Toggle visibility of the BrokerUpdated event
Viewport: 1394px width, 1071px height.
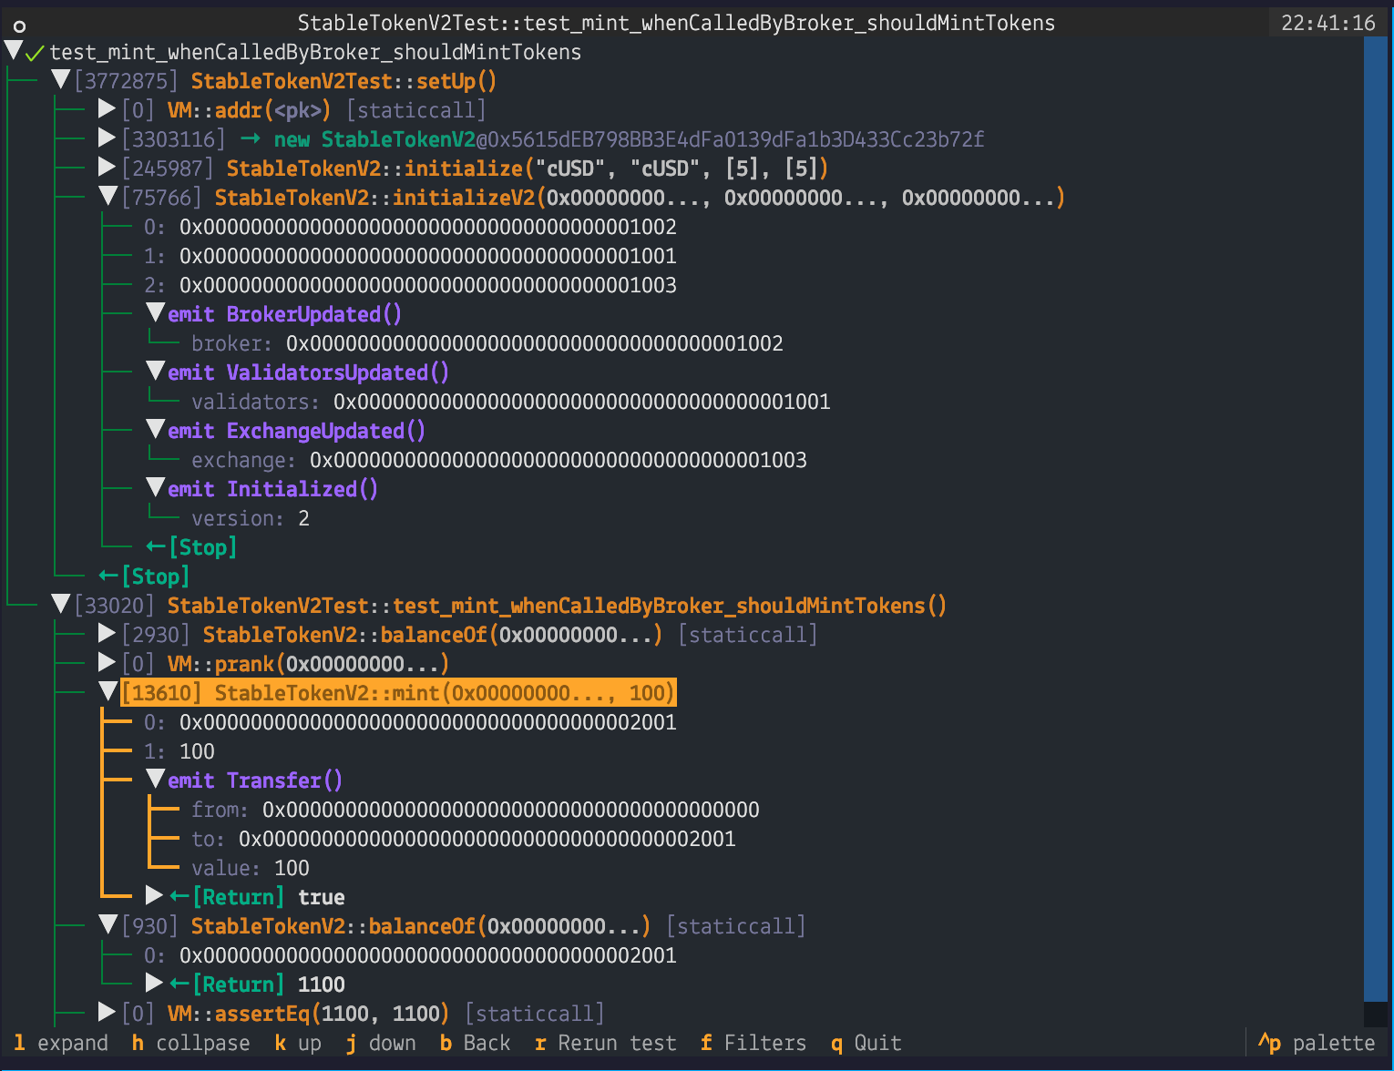(155, 311)
